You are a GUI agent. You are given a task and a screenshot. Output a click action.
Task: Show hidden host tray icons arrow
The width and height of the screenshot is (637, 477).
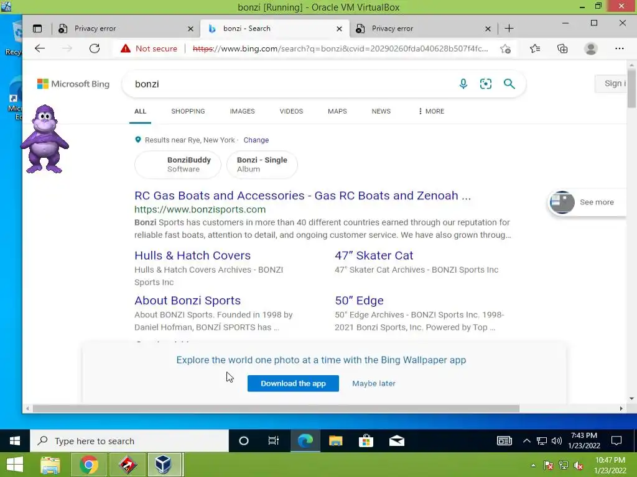click(533, 465)
